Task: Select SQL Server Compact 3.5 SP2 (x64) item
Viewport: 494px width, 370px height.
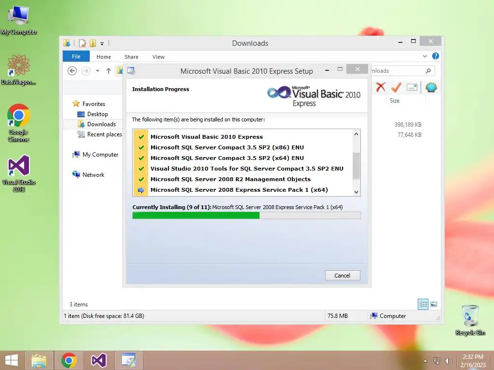Action: click(x=227, y=158)
